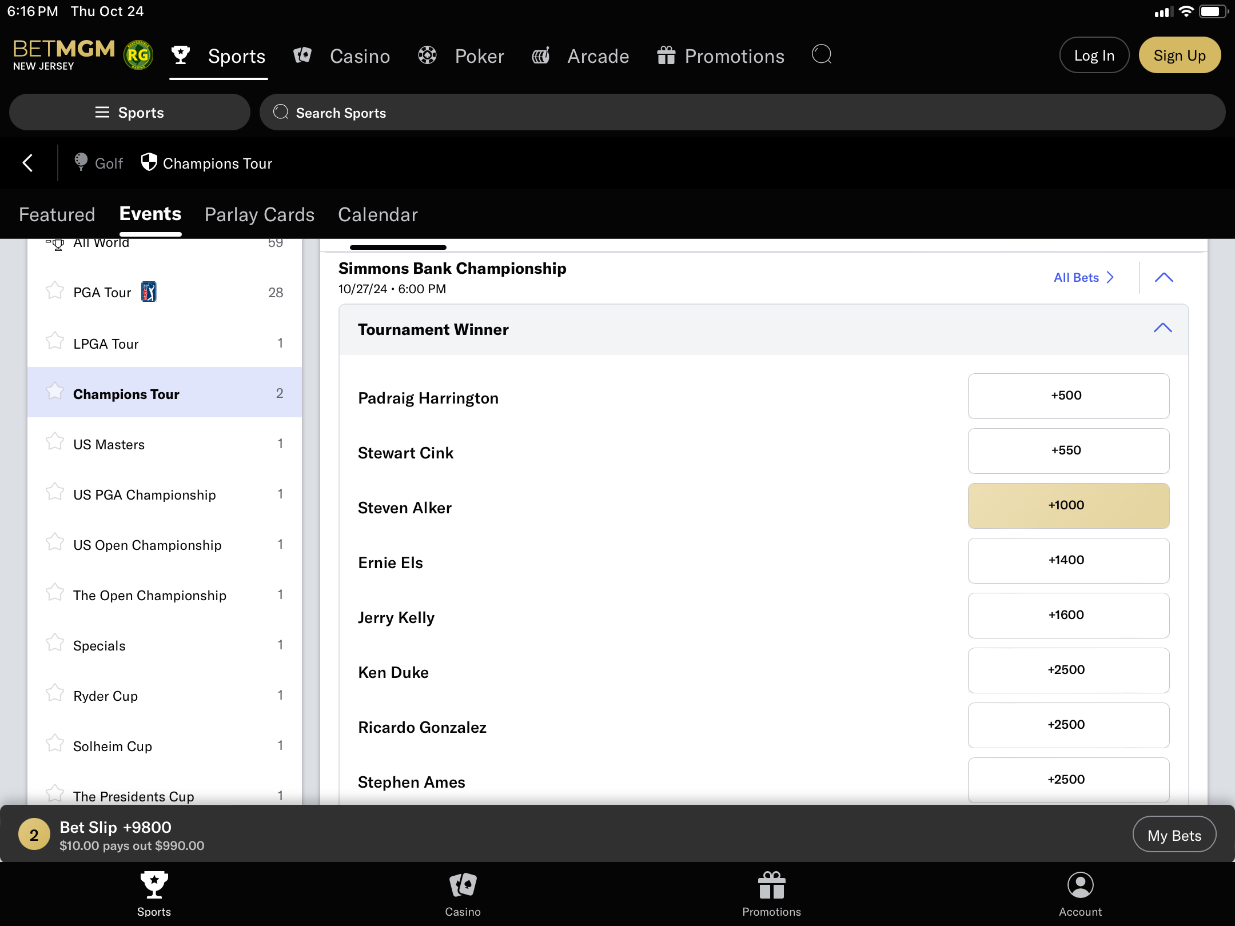
Task: Open the LPGA Tour league
Action: [x=165, y=343]
